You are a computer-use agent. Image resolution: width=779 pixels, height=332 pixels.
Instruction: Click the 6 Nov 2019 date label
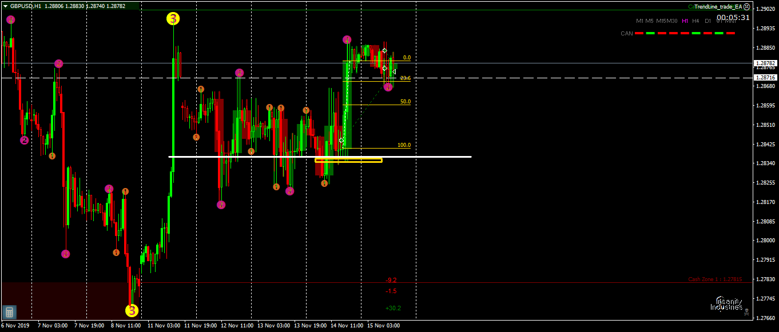(x=15, y=326)
